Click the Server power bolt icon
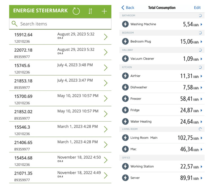The height and width of the screenshot is (189, 217). (125, 178)
